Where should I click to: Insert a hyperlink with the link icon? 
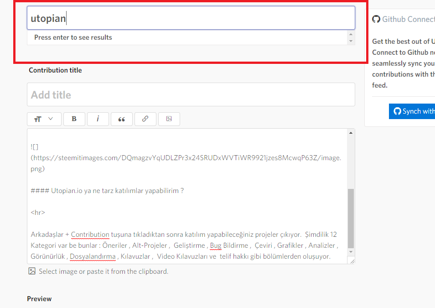click(x=145, y=119)
